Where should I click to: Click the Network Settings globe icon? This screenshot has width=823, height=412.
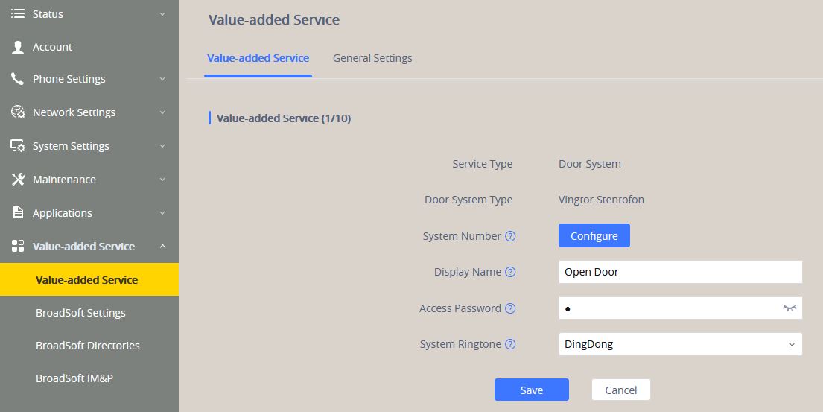[x=18, y=112]
